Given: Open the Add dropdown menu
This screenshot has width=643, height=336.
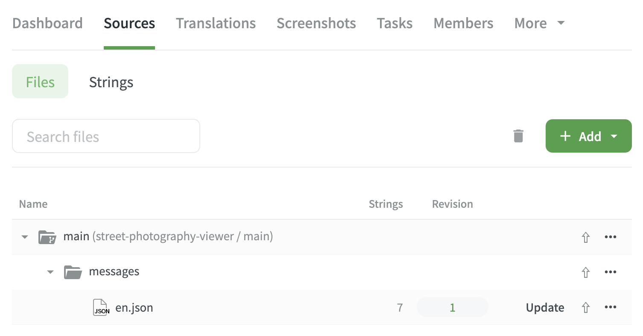Looking at the screenshot, I should (588, 136).
